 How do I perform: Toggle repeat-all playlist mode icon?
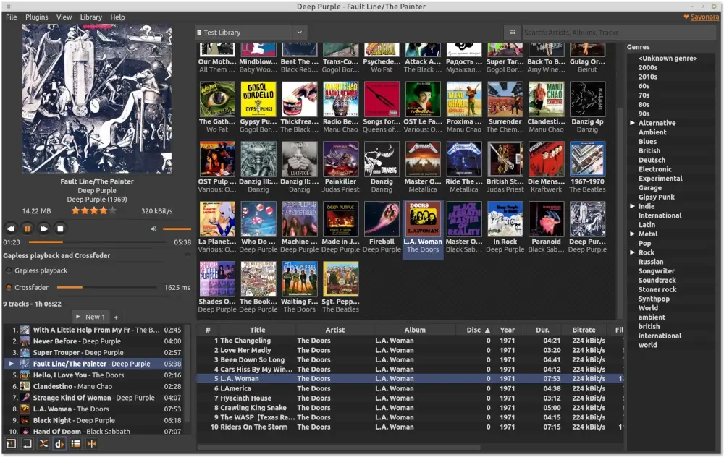28,443
